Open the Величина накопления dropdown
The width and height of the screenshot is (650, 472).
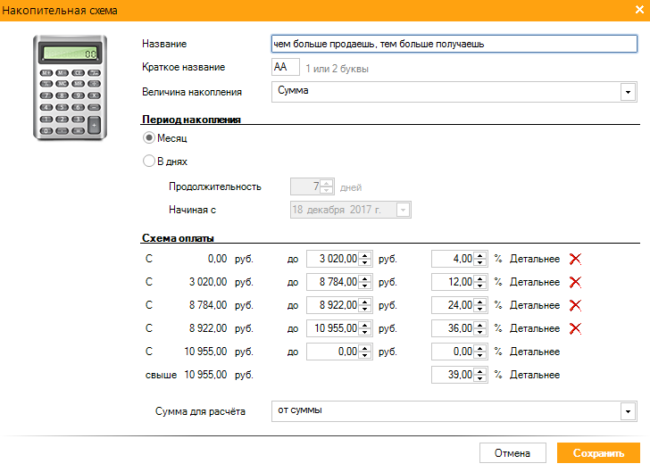click(x=628, y=92)
